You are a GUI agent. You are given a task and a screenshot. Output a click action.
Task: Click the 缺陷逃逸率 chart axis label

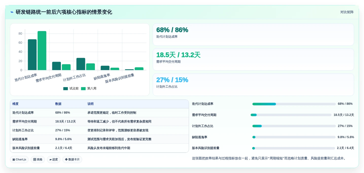102,77
